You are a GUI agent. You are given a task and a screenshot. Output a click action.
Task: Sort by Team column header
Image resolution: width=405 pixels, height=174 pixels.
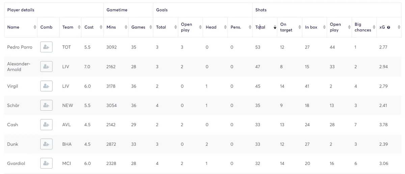point(71,27)
